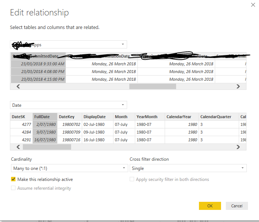Screen dimensions: 259x222
Task: Click DisplayDate cell 16-Jul-1980
Action: (x=98, y=140)
